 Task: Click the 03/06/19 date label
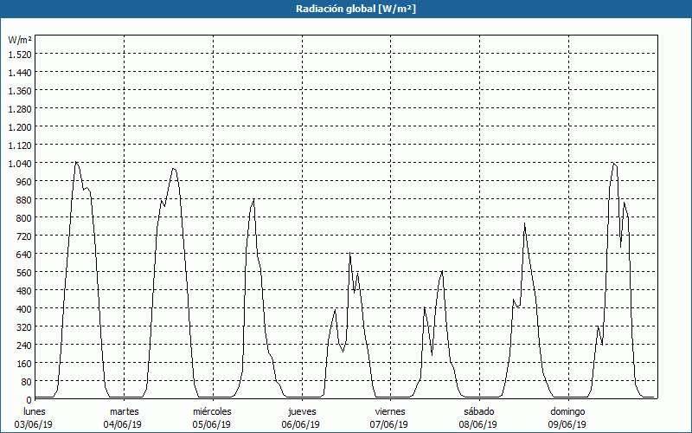pyautogui.click(x=34, y=424)
